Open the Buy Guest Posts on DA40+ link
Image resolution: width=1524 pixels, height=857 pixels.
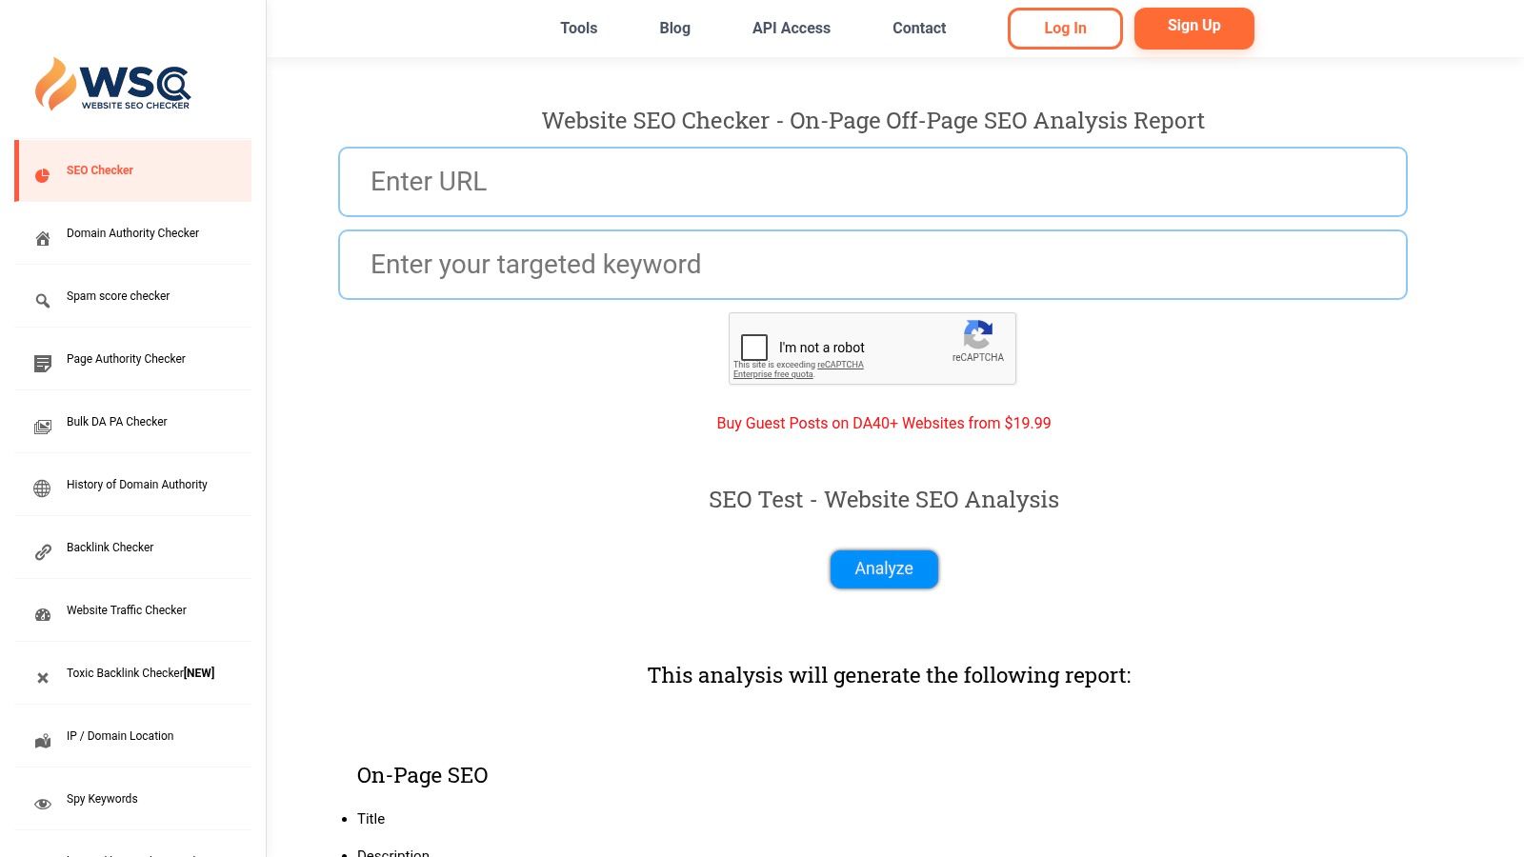coord(884,424)
